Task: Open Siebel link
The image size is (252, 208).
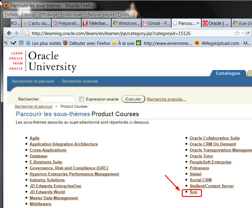Action: (195, 174)
